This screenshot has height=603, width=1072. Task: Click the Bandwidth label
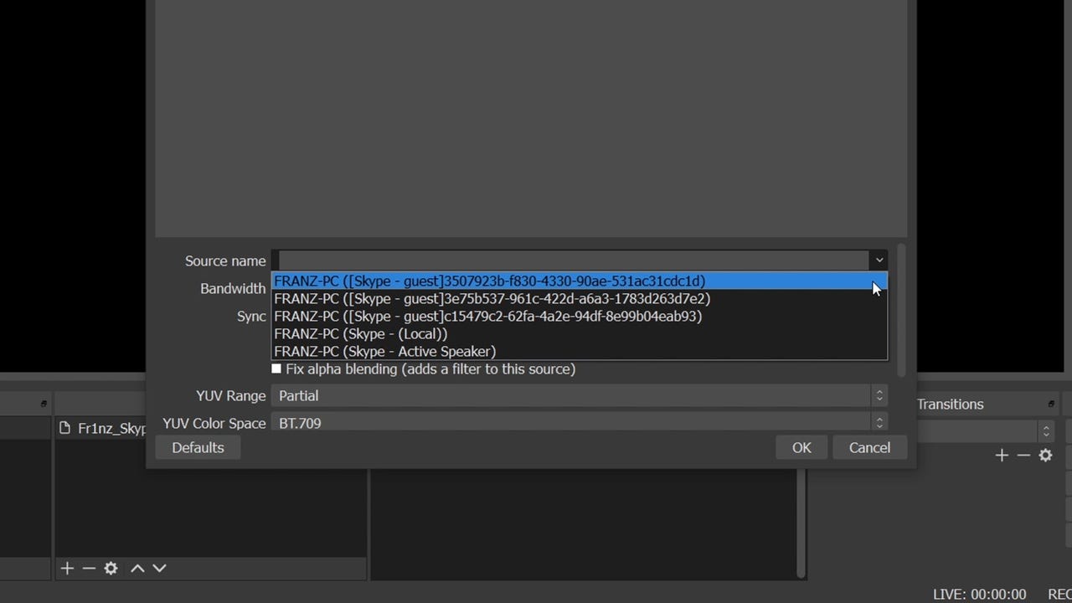[x=233, y=288]
